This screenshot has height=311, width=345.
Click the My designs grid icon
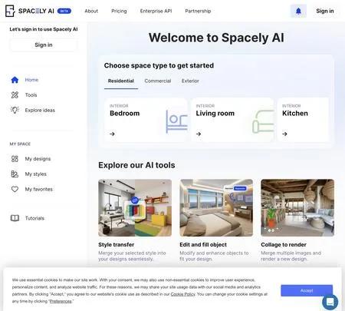tap(15, 159)
